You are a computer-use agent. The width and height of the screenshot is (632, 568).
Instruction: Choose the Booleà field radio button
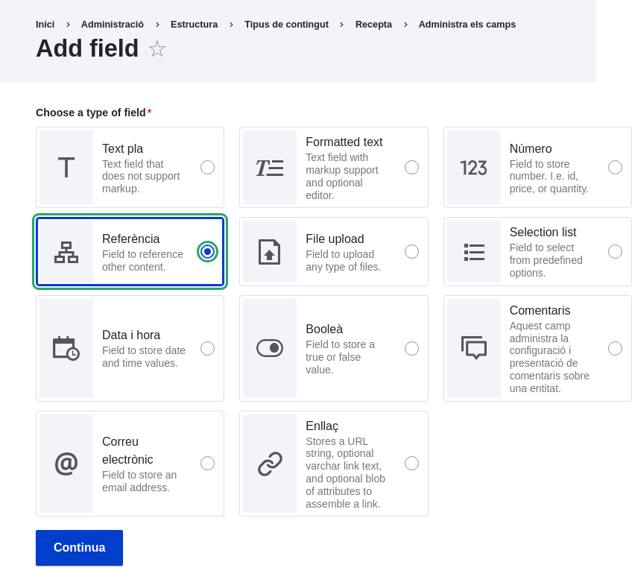click(411, 348)
